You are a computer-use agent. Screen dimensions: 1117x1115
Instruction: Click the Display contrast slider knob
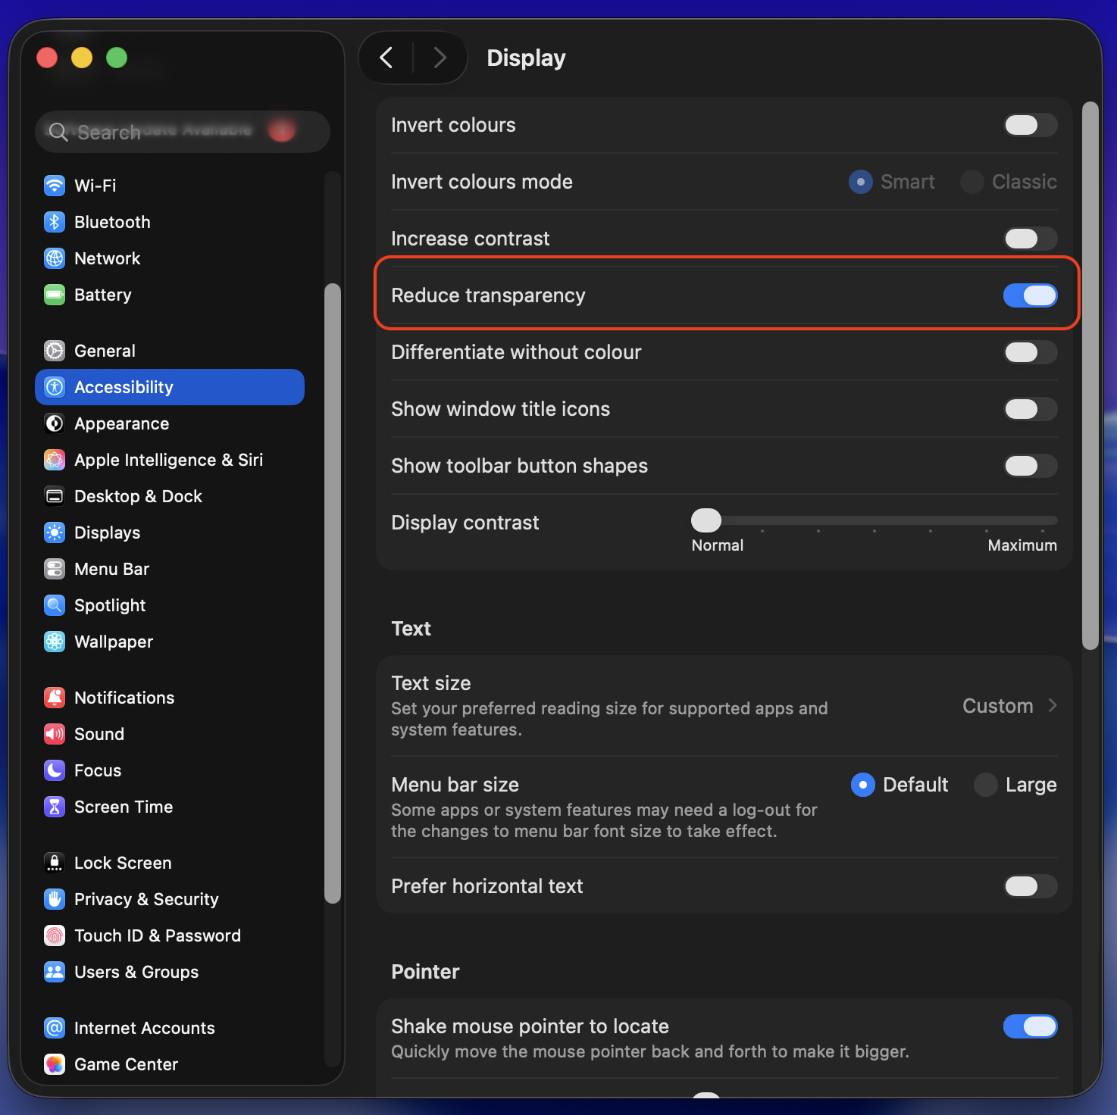pos(706,520)
